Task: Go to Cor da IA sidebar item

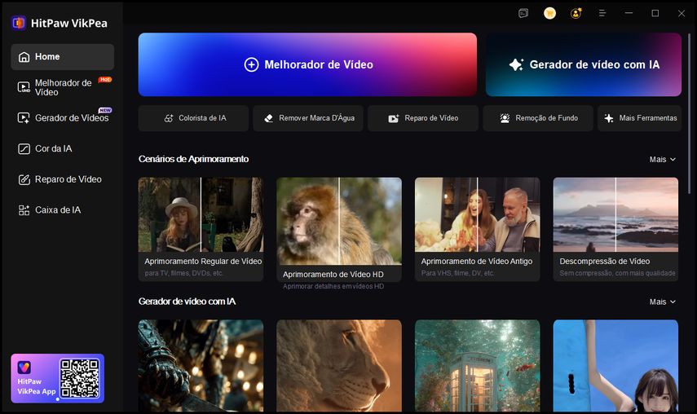Action: point(62,149)
